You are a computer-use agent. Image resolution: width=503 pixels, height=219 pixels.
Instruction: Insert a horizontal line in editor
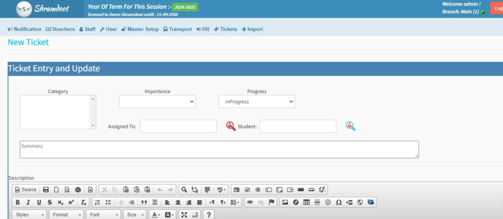click(x=317, y=202)
